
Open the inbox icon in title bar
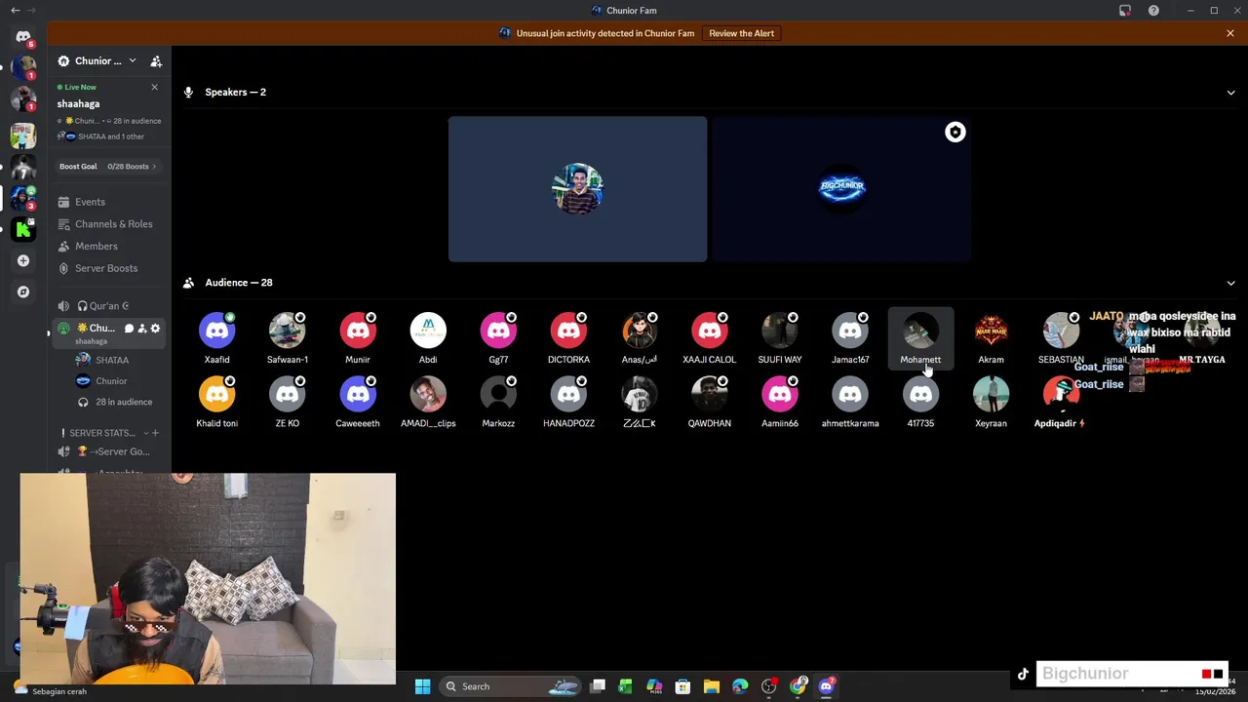[x=1125, y=11]
